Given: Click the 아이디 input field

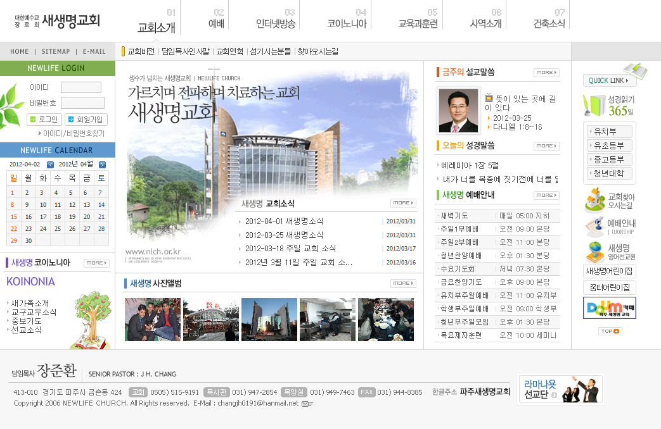Looking at the screenshot, I should [x=81, y=87].
